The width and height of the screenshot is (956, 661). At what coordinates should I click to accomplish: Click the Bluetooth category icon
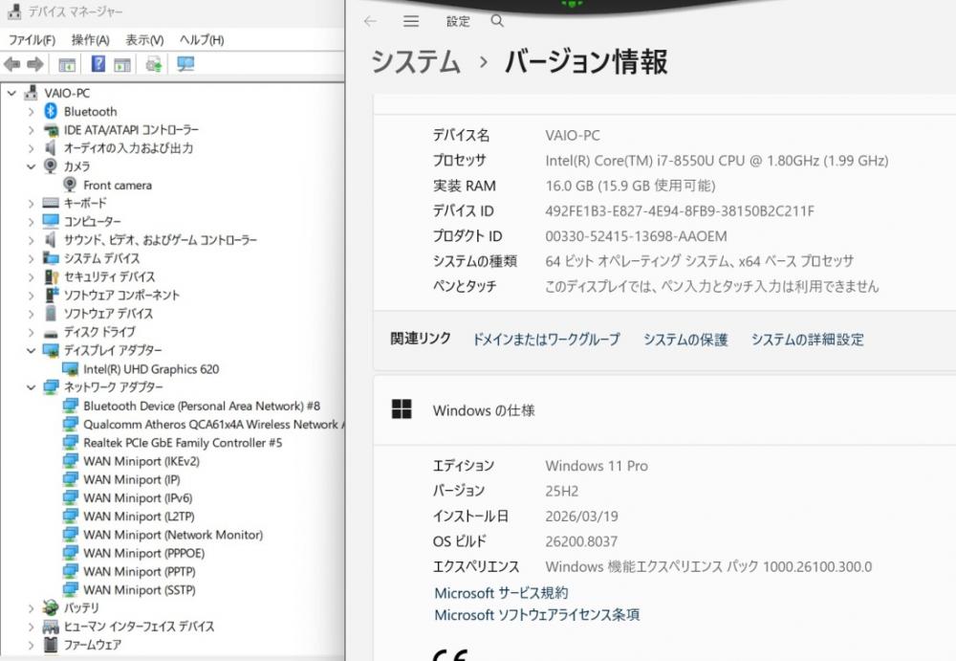pyautogui.click(x=51, y=111)
